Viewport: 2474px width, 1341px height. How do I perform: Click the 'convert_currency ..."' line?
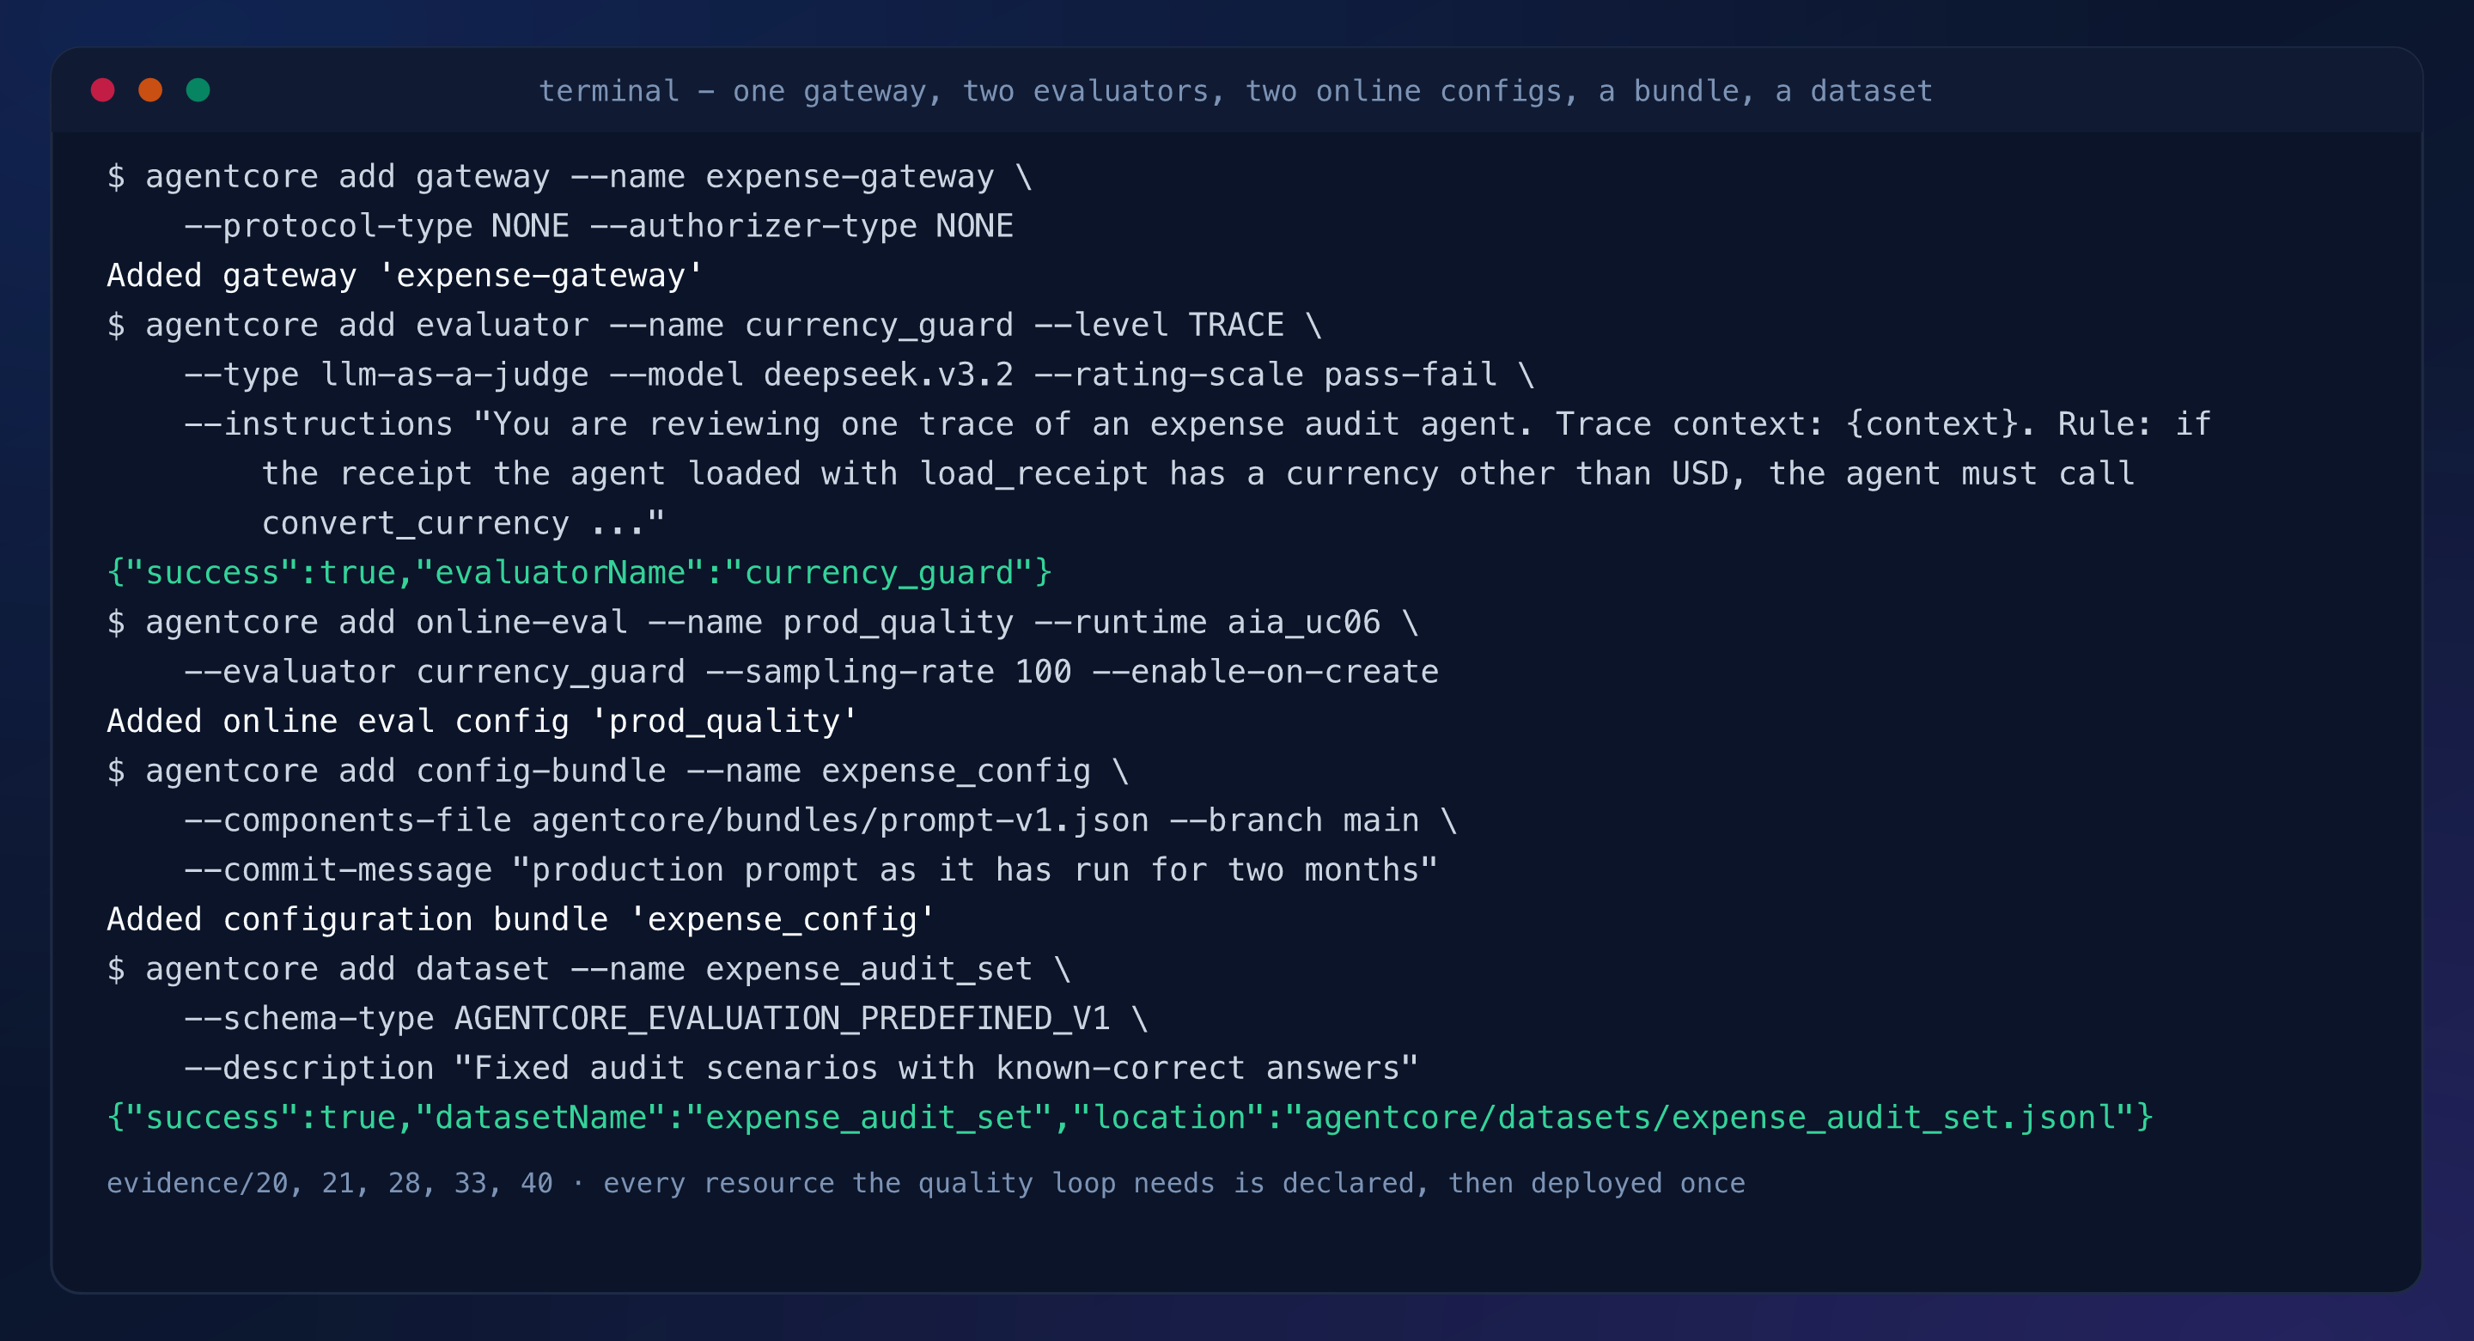pos(463,523)
